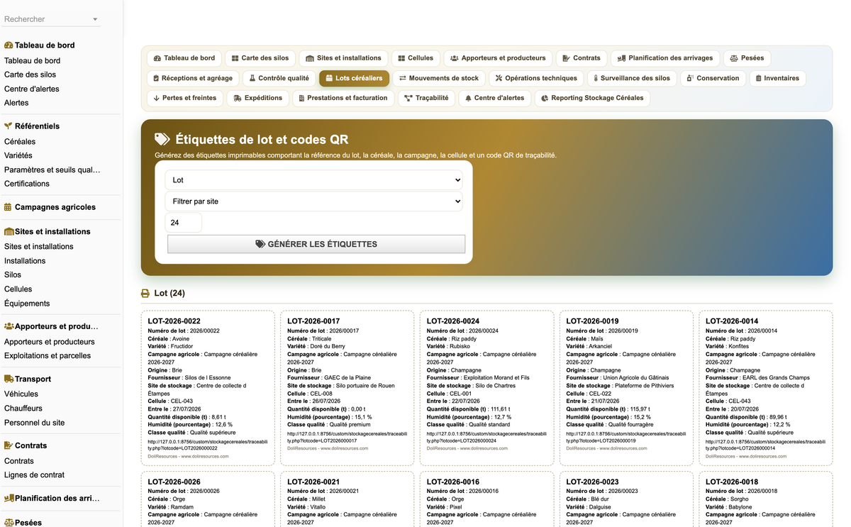Screen dimensions: 851x527
Task: Click the warehouse icon beside sidebar Sites et installations
Action: tap(9, 231)
